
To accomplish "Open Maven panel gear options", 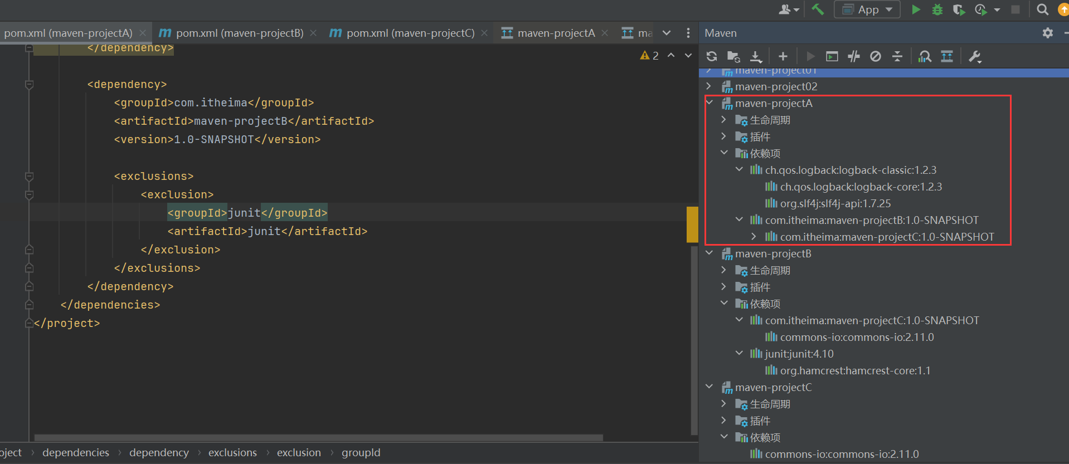I will point(1048,33).
